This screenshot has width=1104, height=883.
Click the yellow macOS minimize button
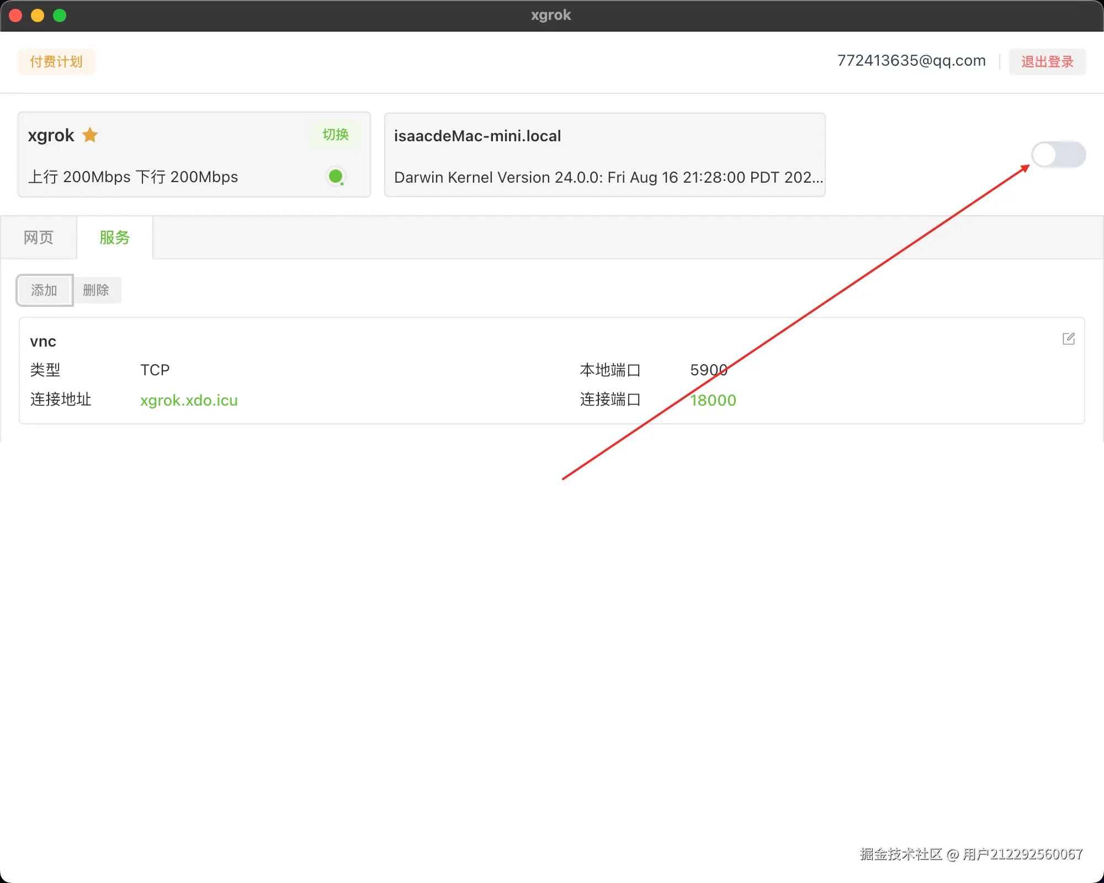[38, 15]
